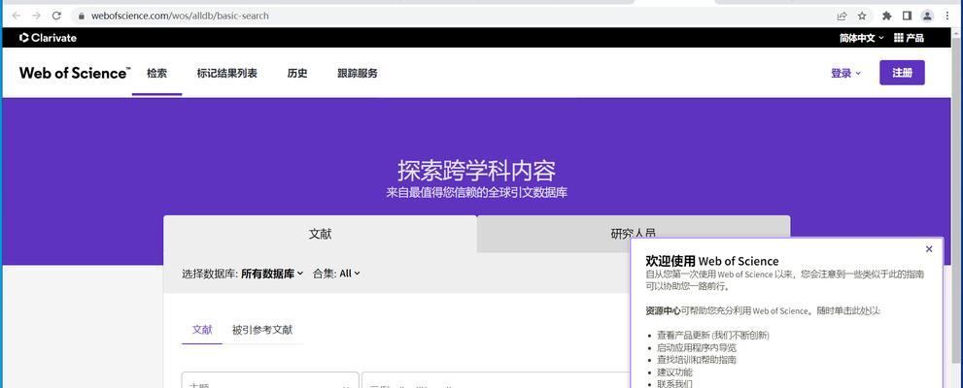Click the 查找培训和帮助指南 bullet text
The image size is (963, 388).
(x=697, y=360)
